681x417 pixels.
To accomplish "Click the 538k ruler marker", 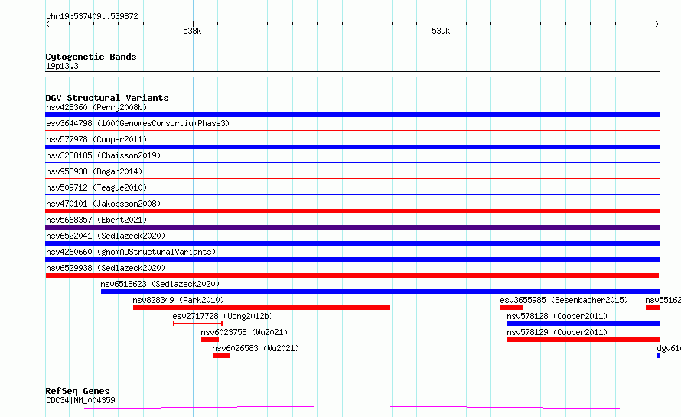I will tap(192, 31).
